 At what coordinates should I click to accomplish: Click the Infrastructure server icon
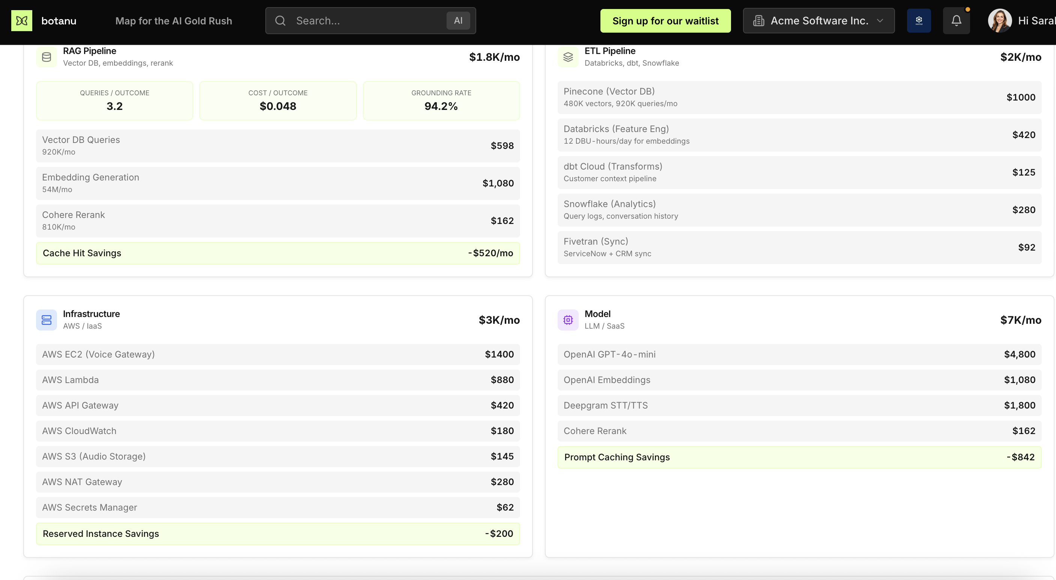(47, 320)
